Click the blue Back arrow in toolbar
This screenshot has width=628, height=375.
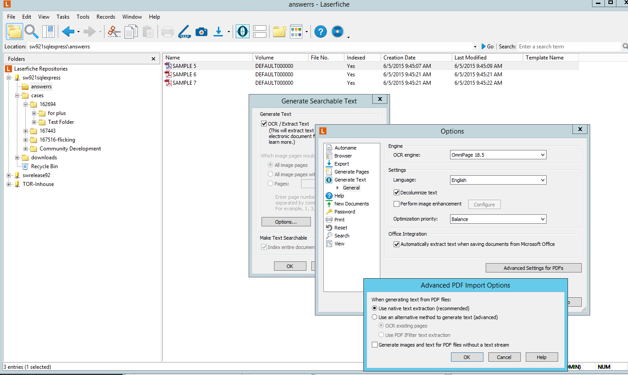click(68, 32)
